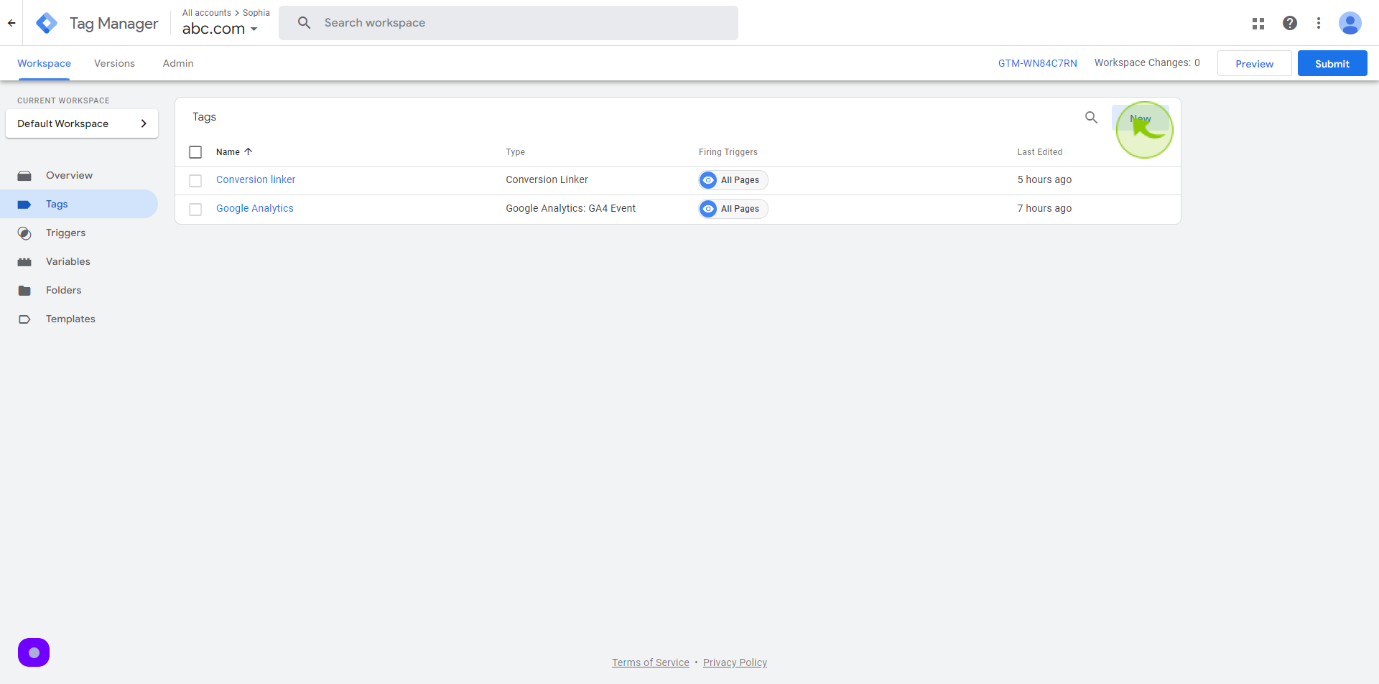This screenshot has width=1379, height=684.
Task: Open the abc.com container dropdown
Action: 220,29
